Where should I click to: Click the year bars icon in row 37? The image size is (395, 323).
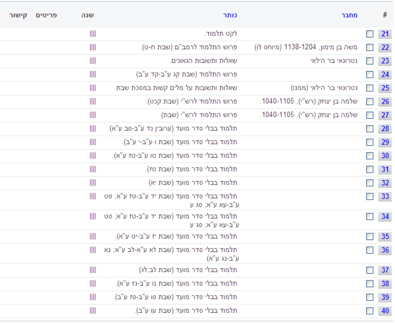(x=93, y=270)
